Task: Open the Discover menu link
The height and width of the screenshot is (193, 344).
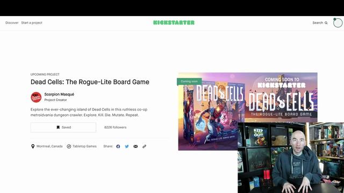Action: coord(12,23)
